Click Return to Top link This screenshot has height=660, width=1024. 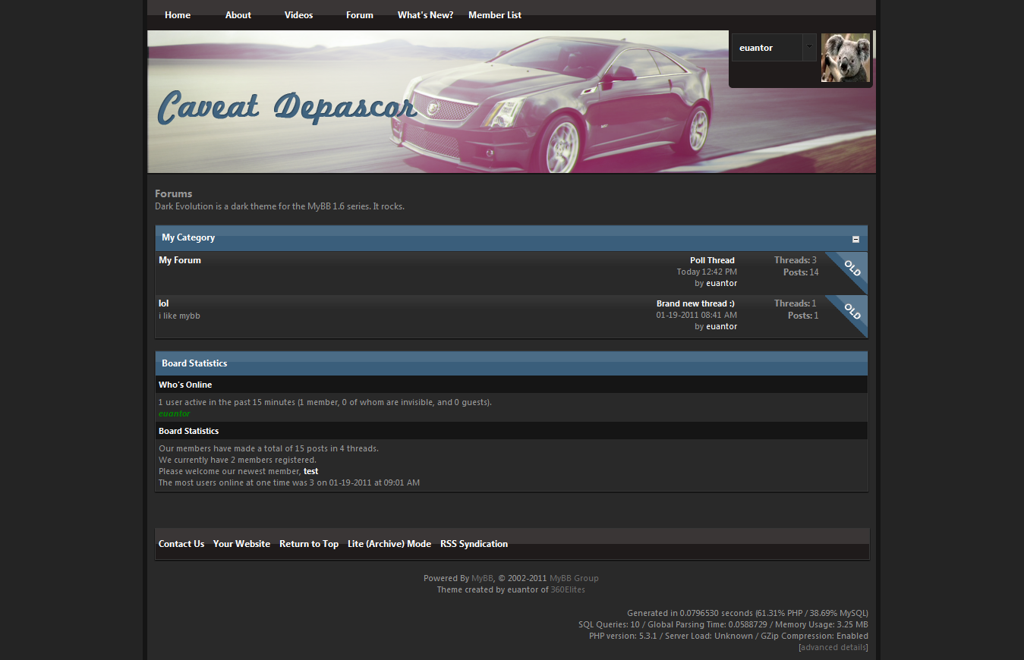[x=309, y=544]
